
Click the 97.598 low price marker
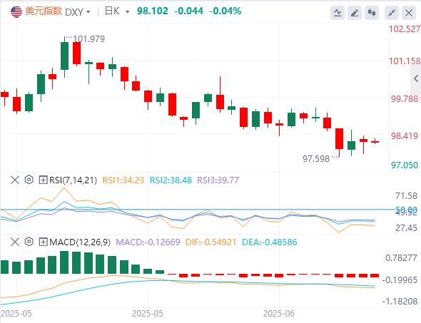[x=316, y=159]
